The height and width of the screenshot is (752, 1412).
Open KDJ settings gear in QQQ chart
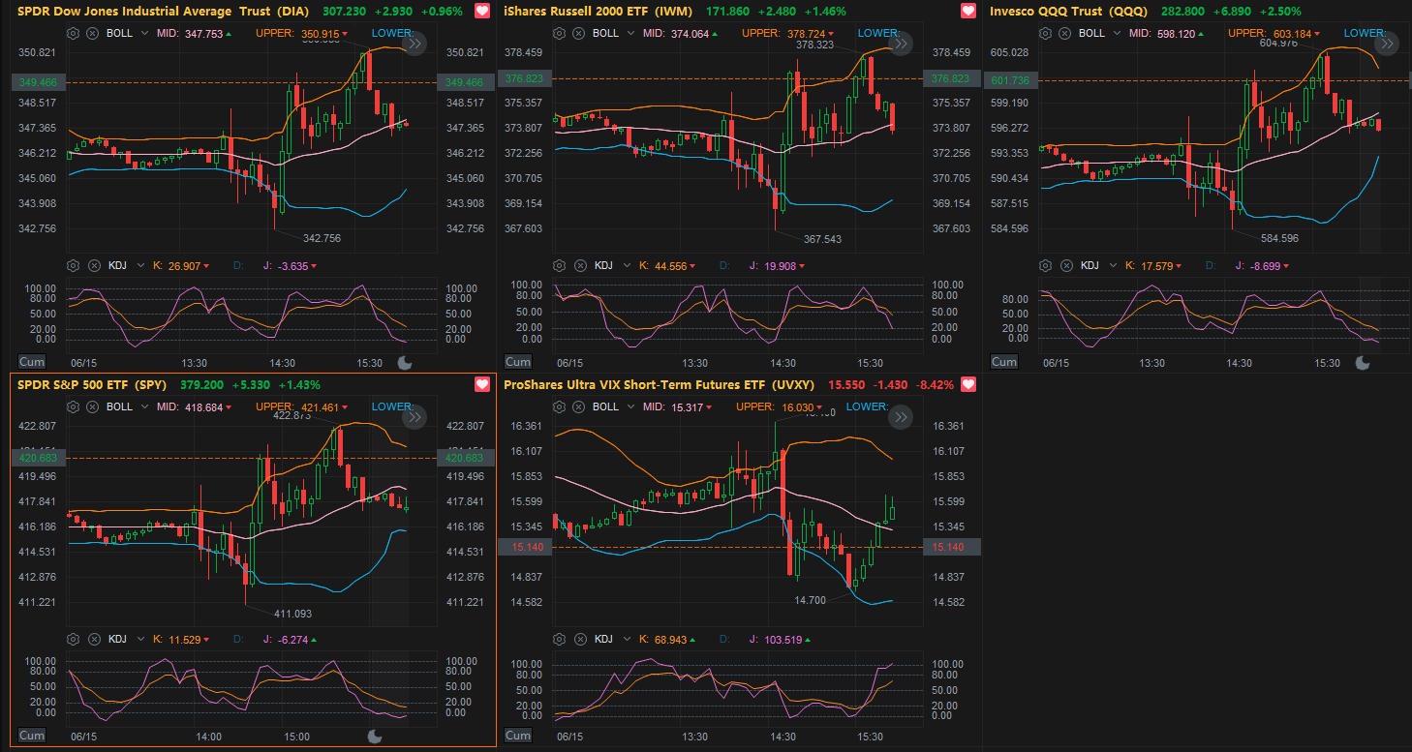(1045, 265)
